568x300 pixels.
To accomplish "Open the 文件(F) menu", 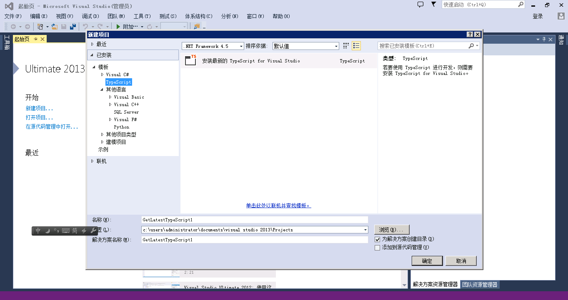I will (13, 16).
